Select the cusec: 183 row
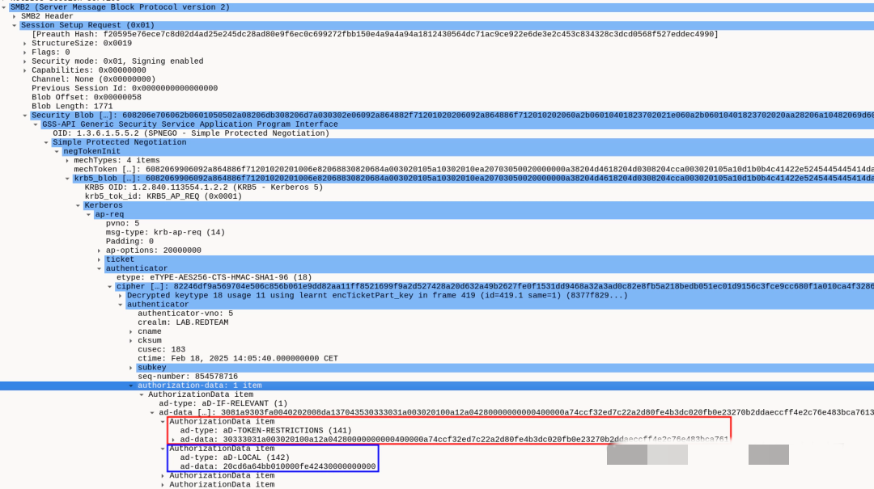The width and height of the screenshot is (874, 489). (162, 349)
